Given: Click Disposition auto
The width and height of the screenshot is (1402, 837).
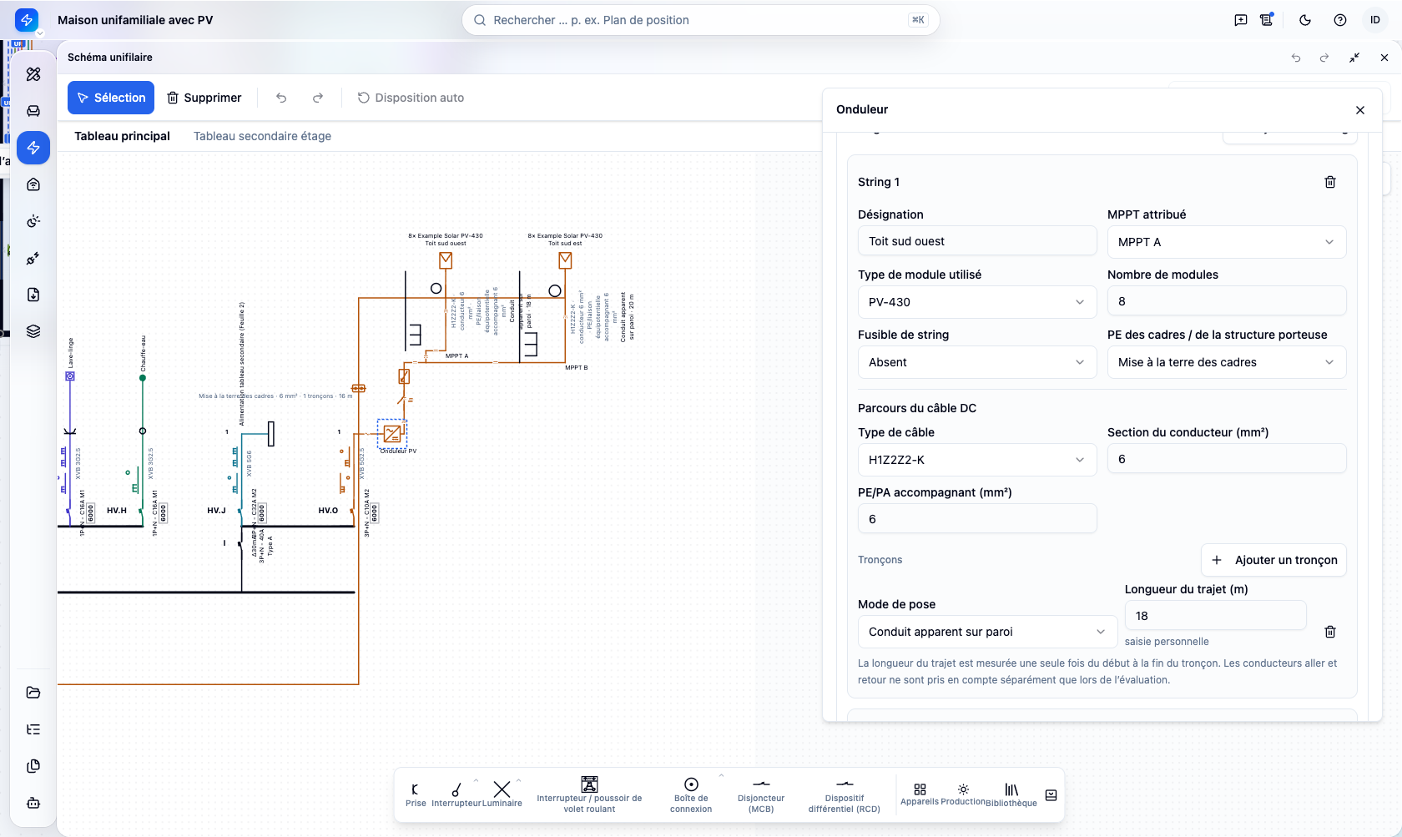Looking at the screenshot, I should pyautogui.click(x=411, y=98).
